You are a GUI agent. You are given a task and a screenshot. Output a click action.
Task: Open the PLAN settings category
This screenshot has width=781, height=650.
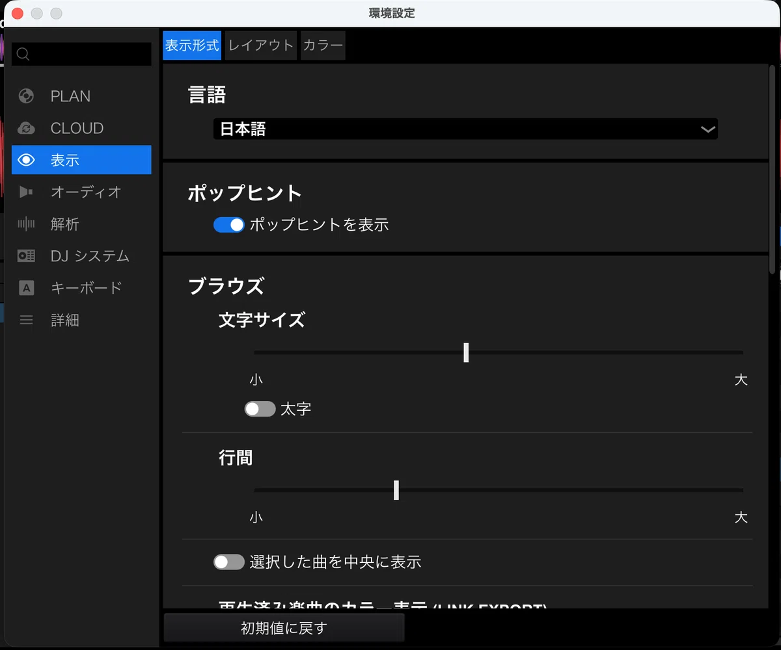[81, 96]
